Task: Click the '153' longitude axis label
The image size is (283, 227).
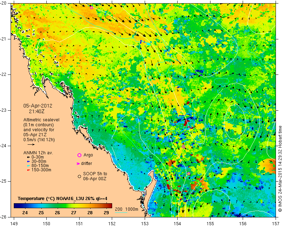Action: pyautogui.click(x=145, y=224)
